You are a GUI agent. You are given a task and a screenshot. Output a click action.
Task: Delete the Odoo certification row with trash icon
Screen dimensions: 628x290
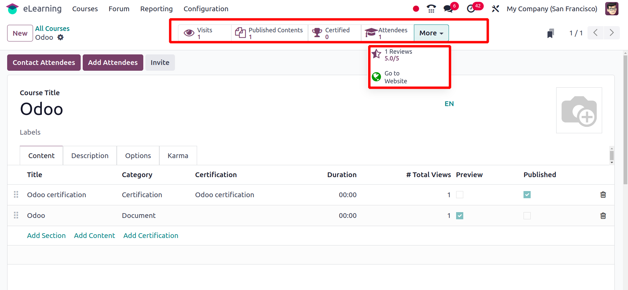(x=603, y=195)
